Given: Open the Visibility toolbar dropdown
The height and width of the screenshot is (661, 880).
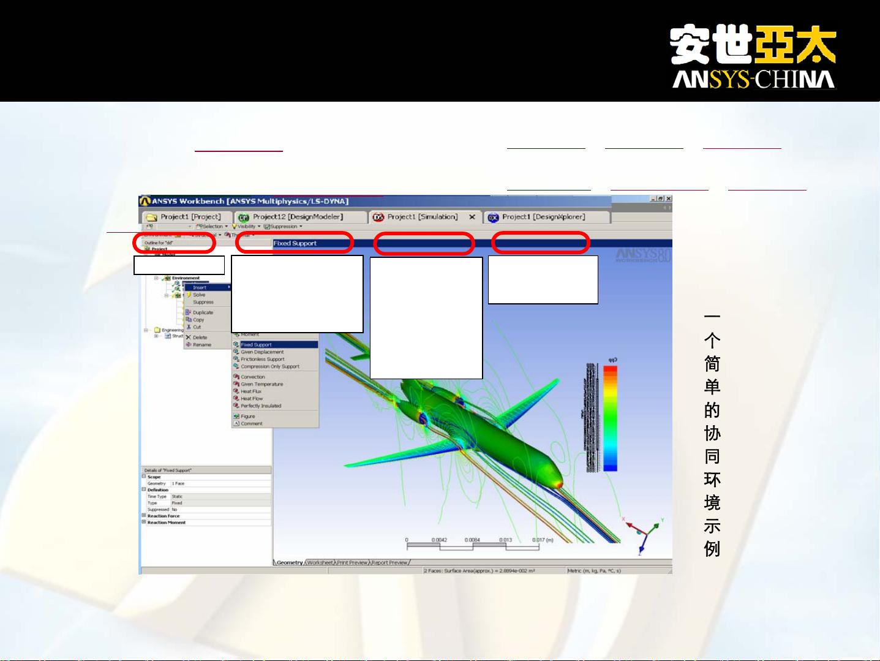Looking at the screenshot, I should (x=247, y=227).
